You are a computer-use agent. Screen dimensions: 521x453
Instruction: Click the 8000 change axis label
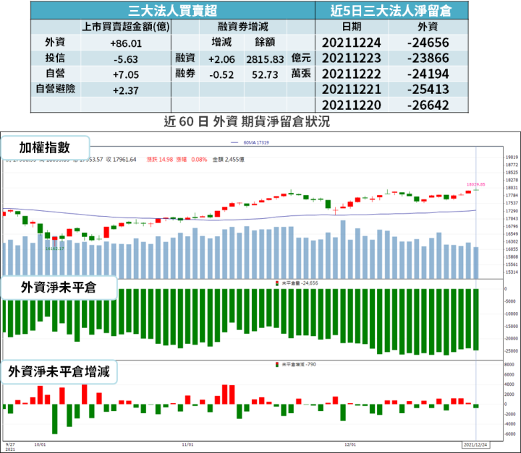click(509, 364)
